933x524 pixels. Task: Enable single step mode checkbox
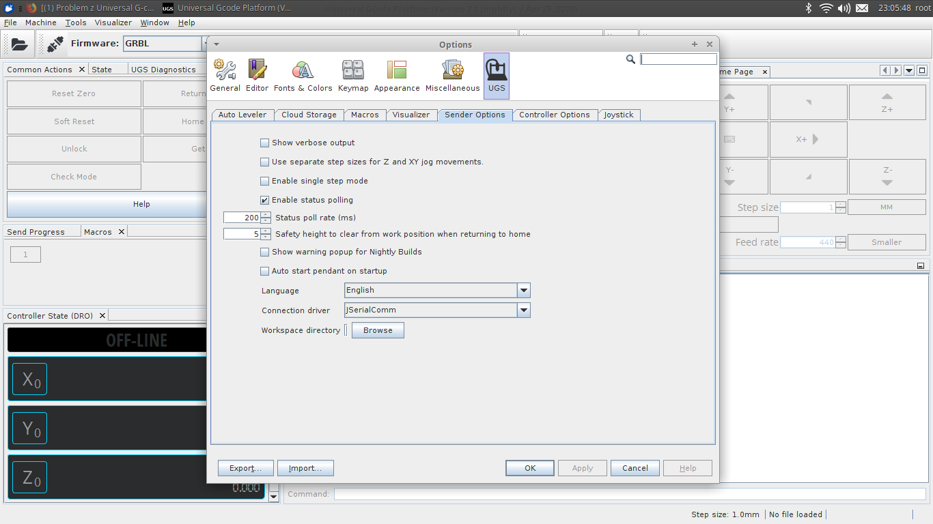tap(264, 181)
